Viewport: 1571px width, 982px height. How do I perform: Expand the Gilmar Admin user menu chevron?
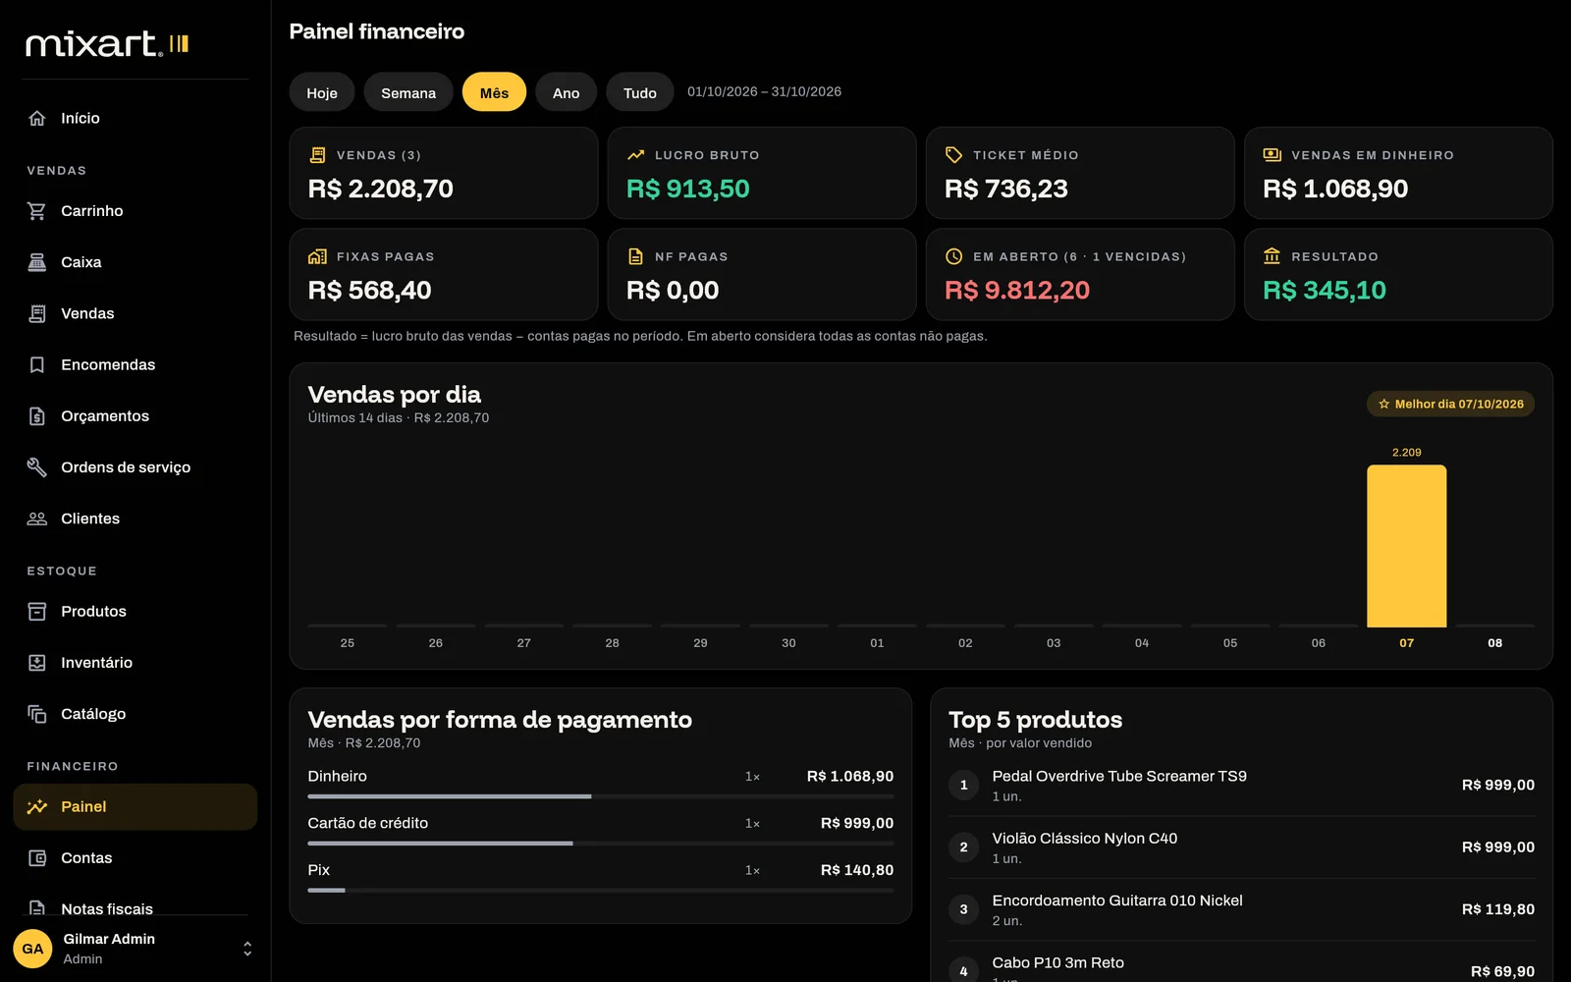coord(247,949)
